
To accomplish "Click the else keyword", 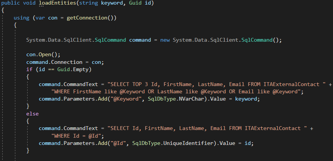I will [x=33, y=114].
